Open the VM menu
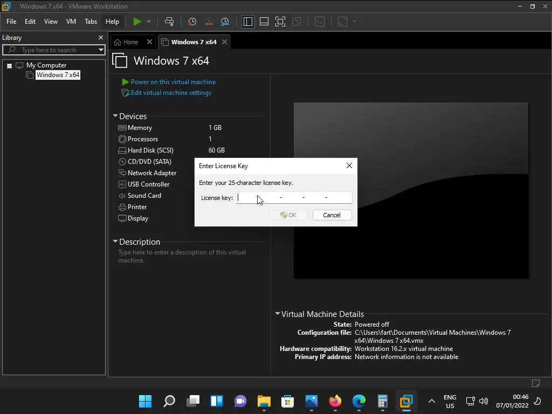 coord(71,22)
